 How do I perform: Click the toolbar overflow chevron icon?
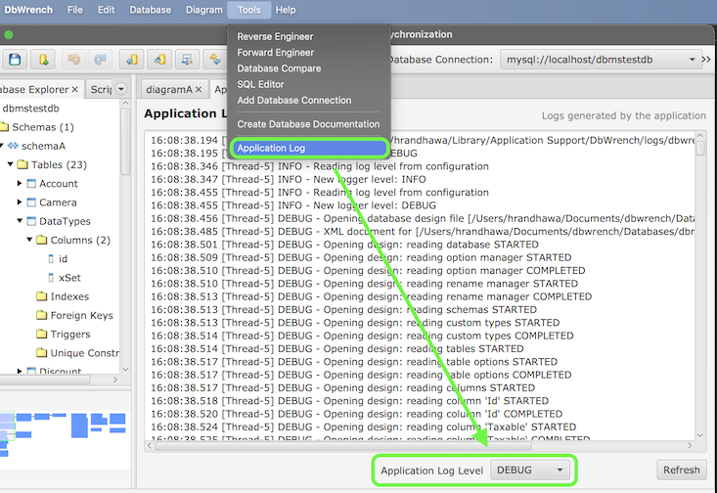[x=706, y=60]
